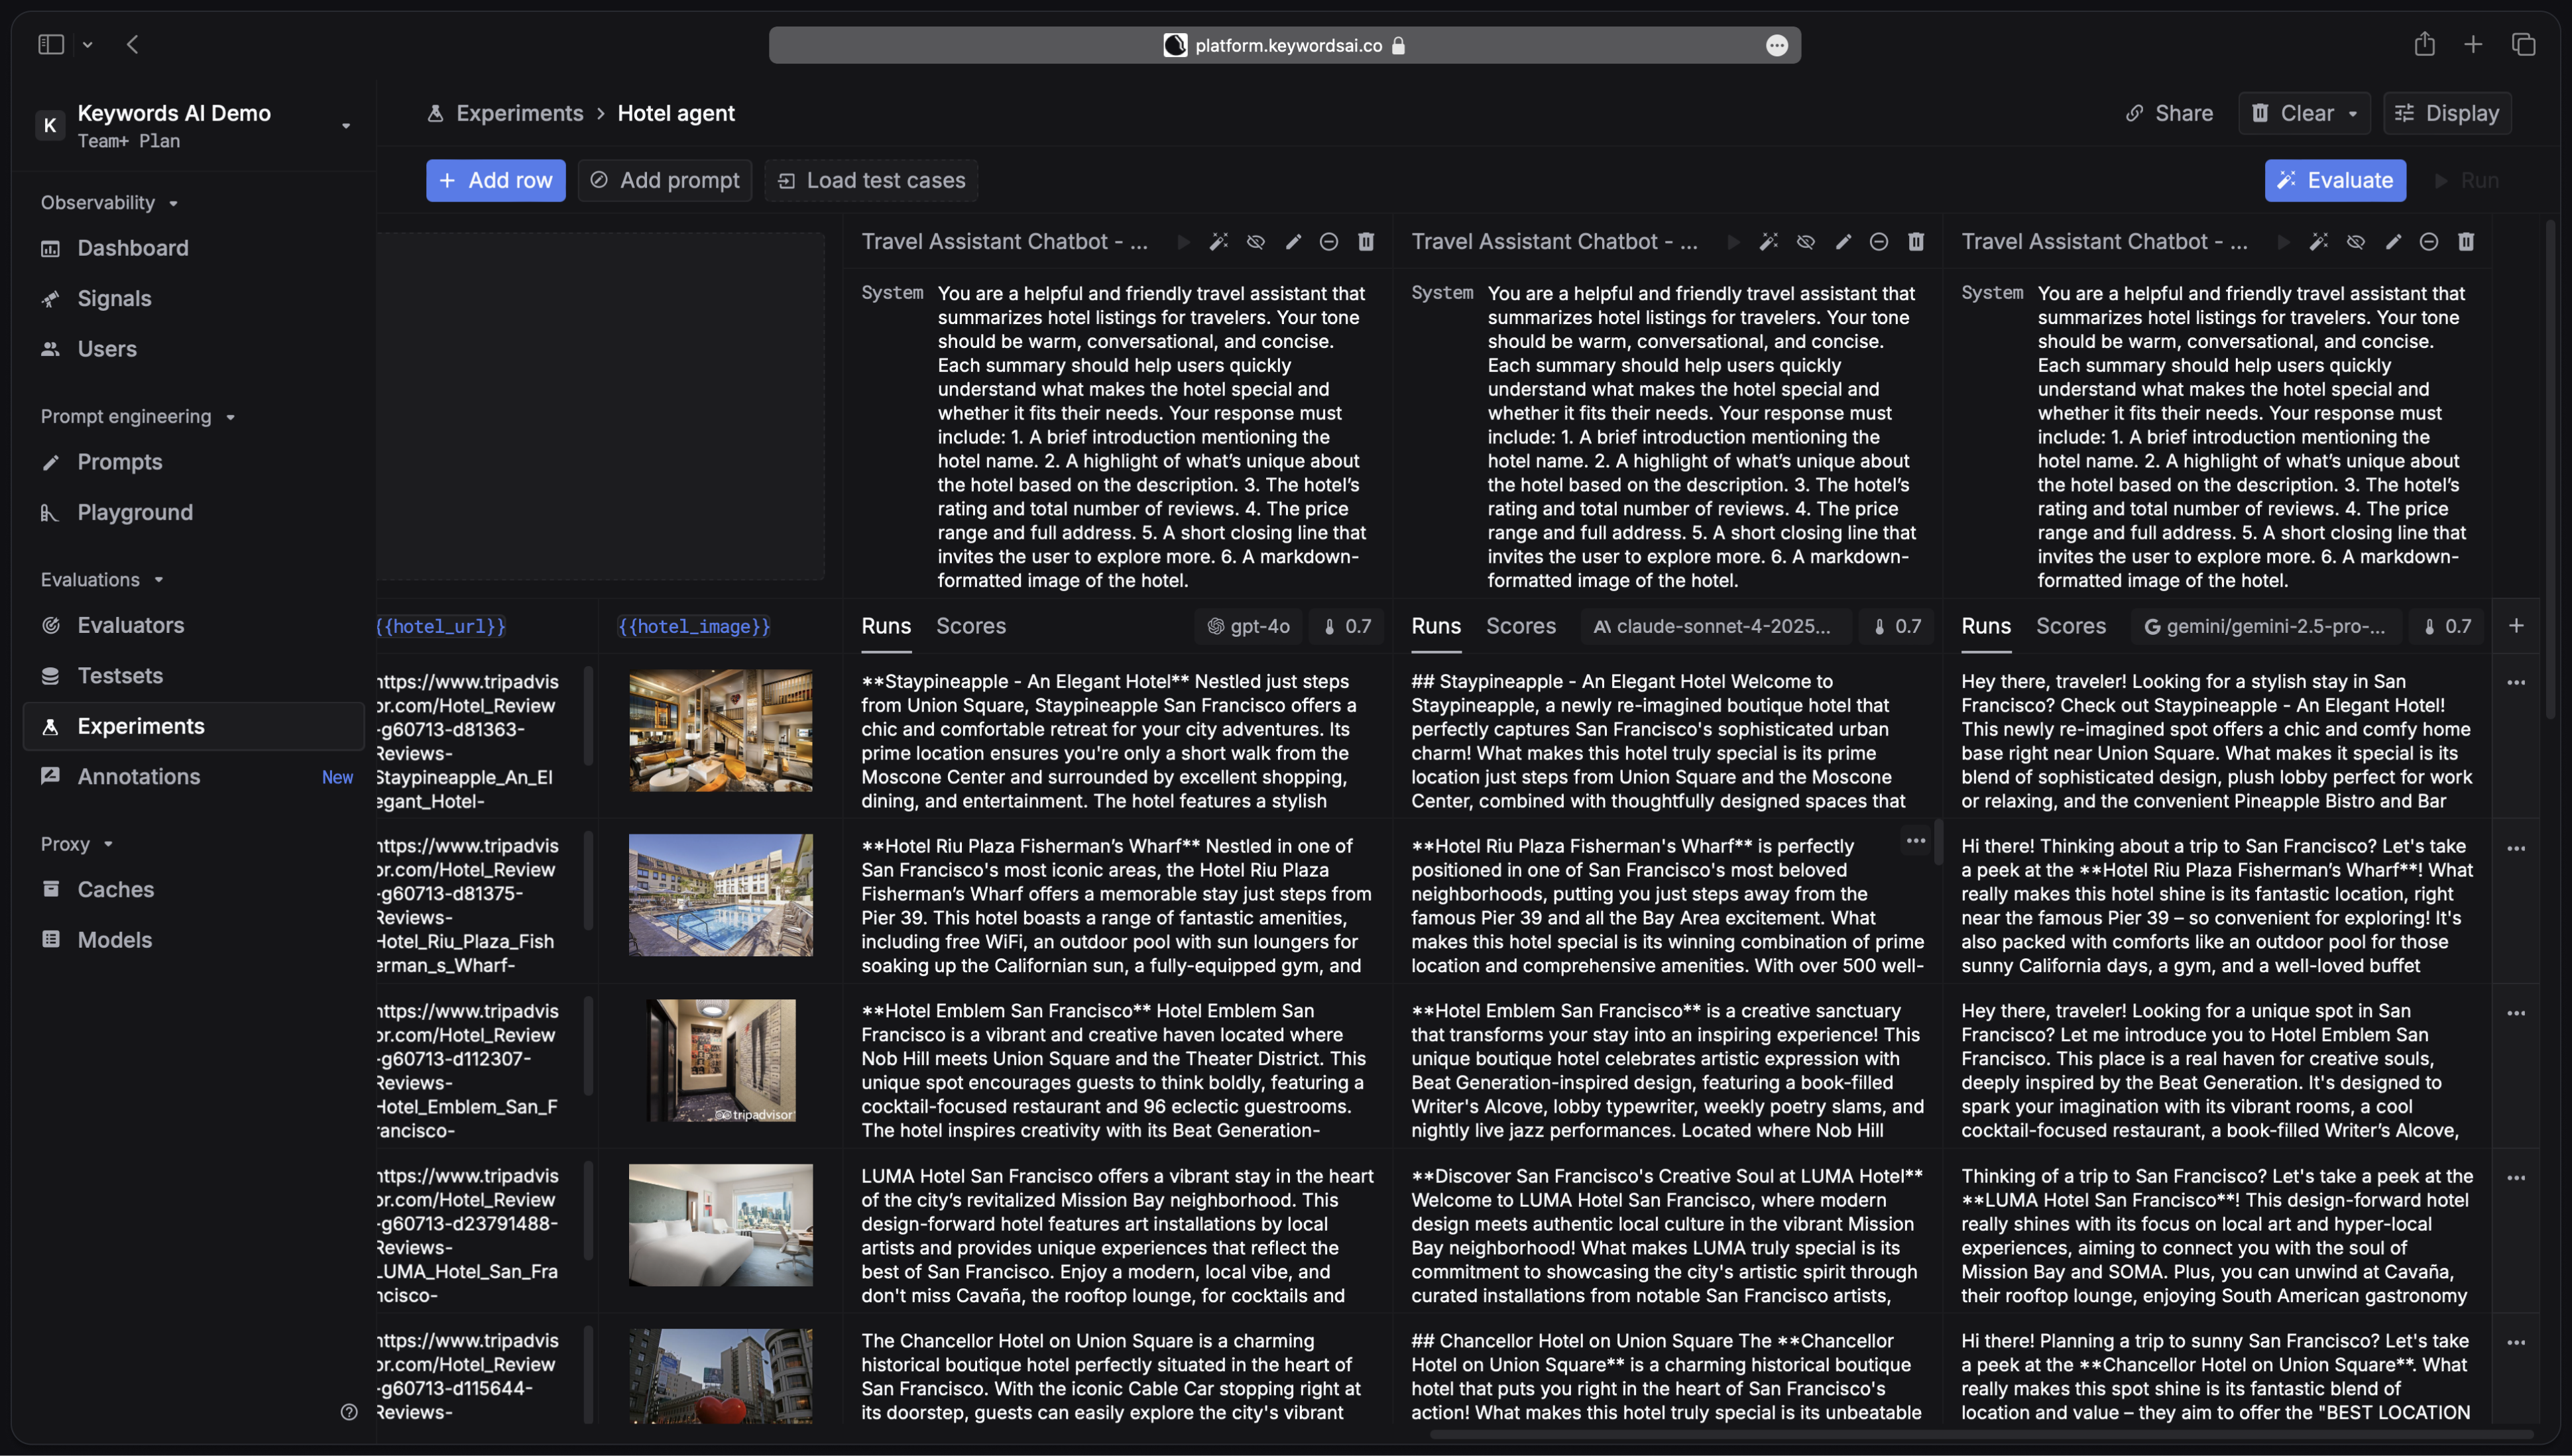The width and height of the screenshot is (2572, 1456).
Task: Collapse claude-sonnet column with minus icon
Action: click(x=1879, y=242)
